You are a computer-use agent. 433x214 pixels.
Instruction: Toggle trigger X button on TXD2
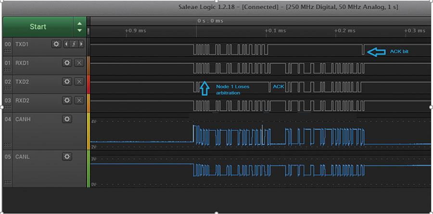click(79, 82)
